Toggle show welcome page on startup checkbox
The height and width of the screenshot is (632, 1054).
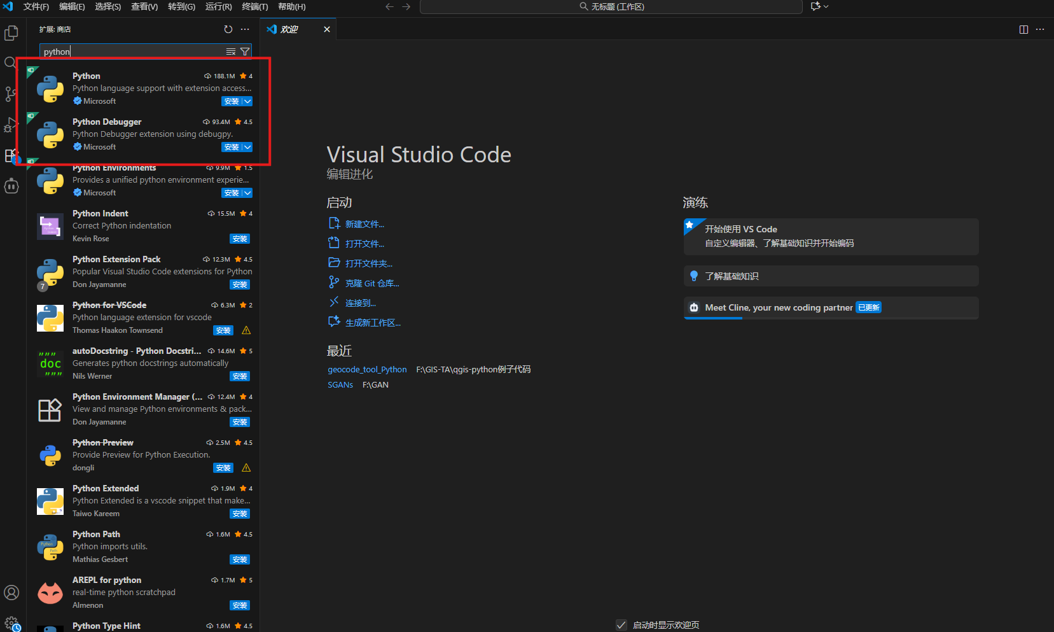tap(621, 625)
